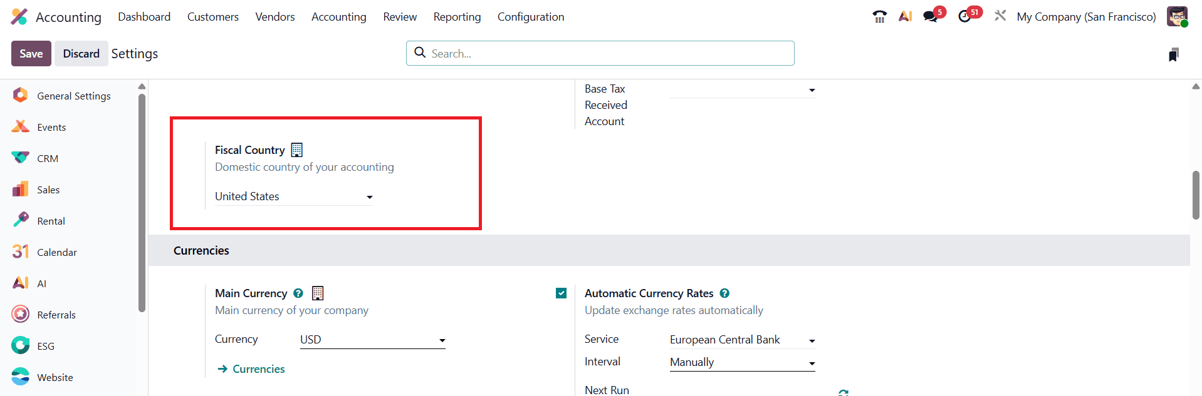This screenshot has width=1202, height=396.
Task: Click the Settings breadcrumb title
Action: 135,54
